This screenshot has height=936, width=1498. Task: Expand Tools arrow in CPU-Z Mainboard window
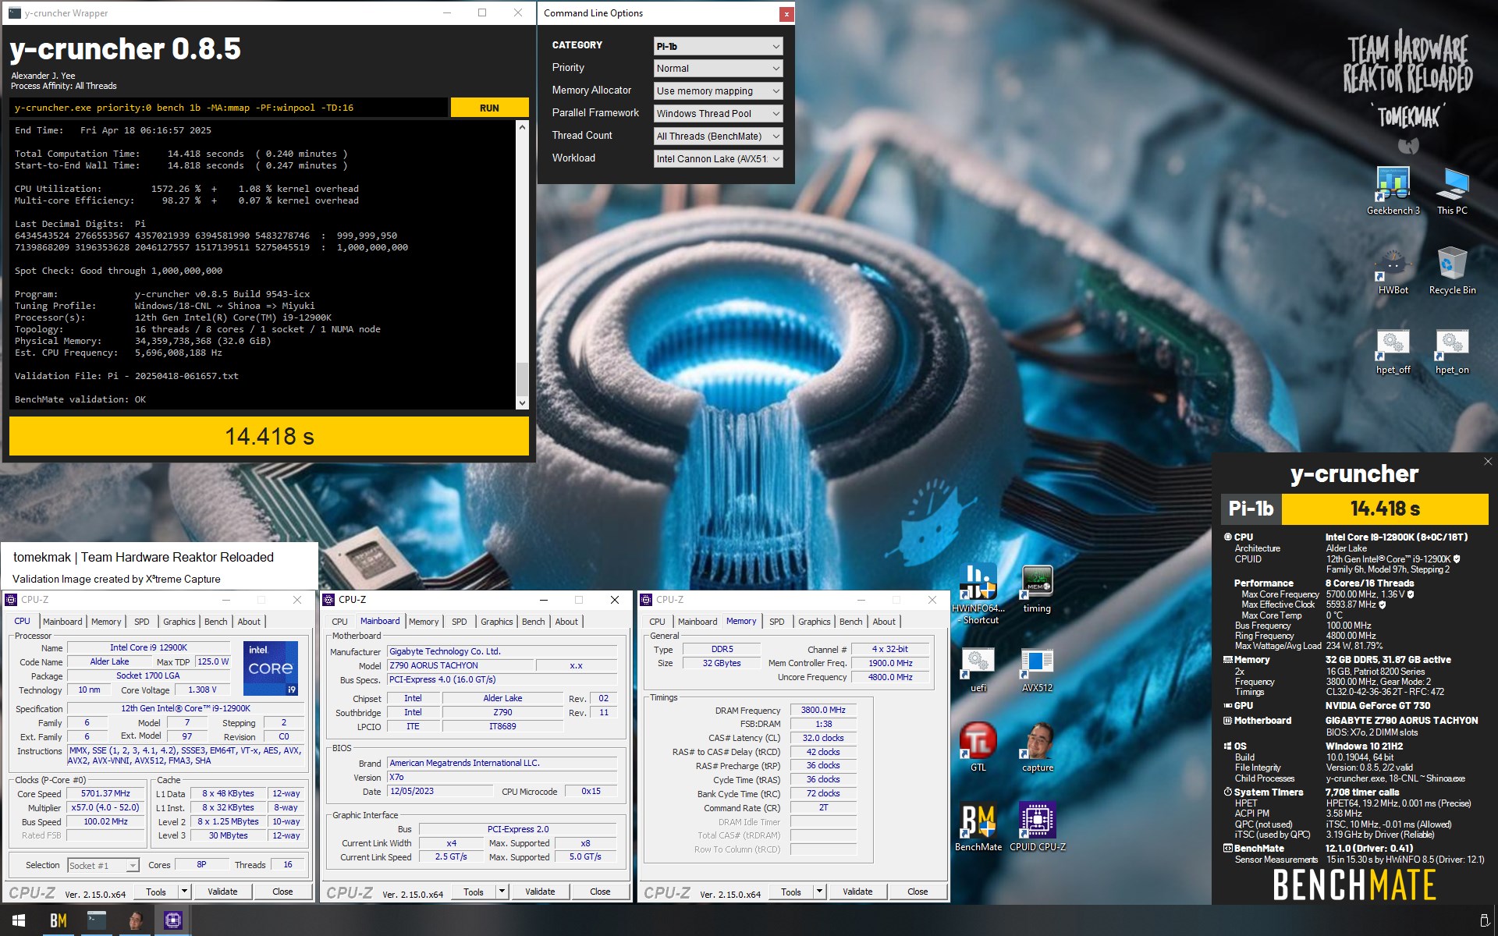502,892
